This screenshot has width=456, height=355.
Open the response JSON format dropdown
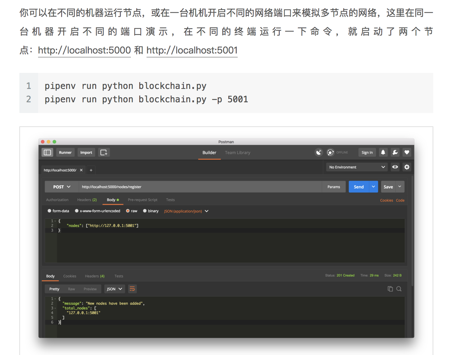115,289
